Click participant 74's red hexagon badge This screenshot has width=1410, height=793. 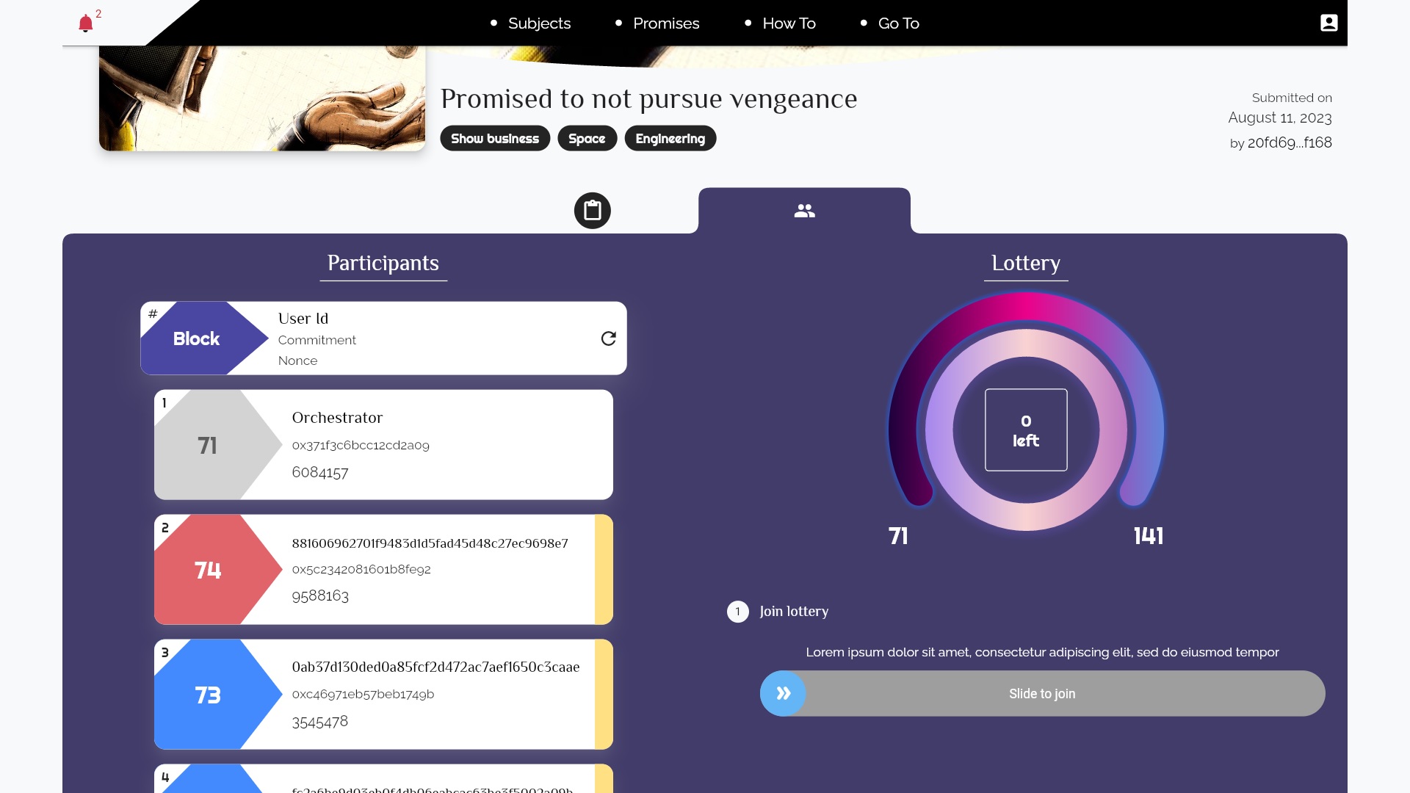pos(208,569)
